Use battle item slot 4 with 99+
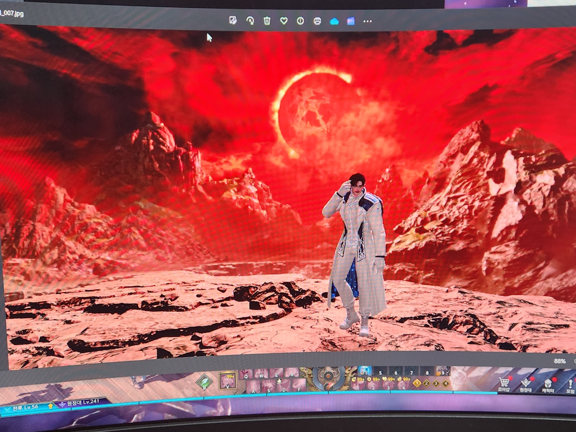The width and height of the screenshot is (576, 432). (x=404, y=383)
